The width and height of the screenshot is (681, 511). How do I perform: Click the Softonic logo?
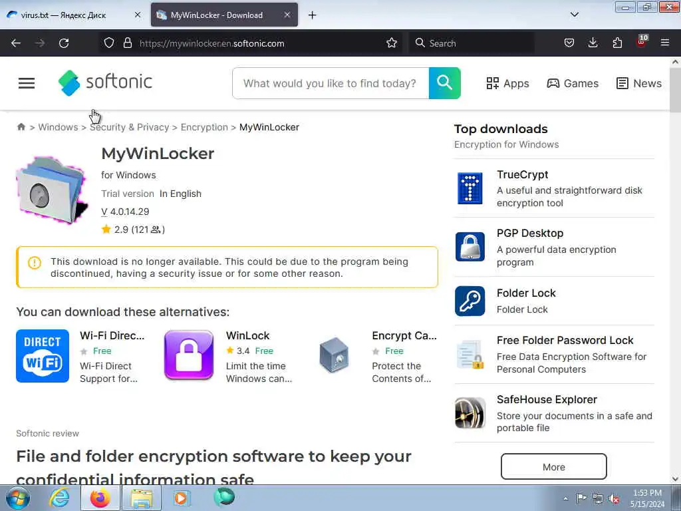pos(105,83)
